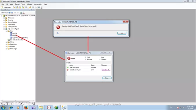196x110 pixels.
Task: Open the View menu
Action: [12, 4]
